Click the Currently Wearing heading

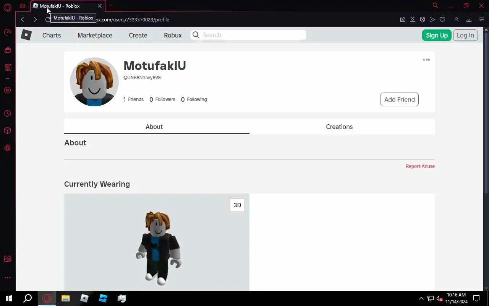coord(97,184)
